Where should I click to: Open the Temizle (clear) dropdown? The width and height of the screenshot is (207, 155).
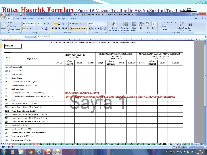click(x=164, y=30)
